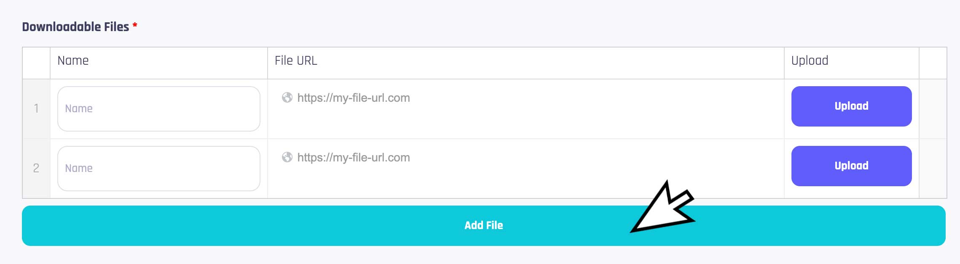This screenshot has width=960, height=264.
Task: Select the row 1 number handle
Action: coord(36,109)
